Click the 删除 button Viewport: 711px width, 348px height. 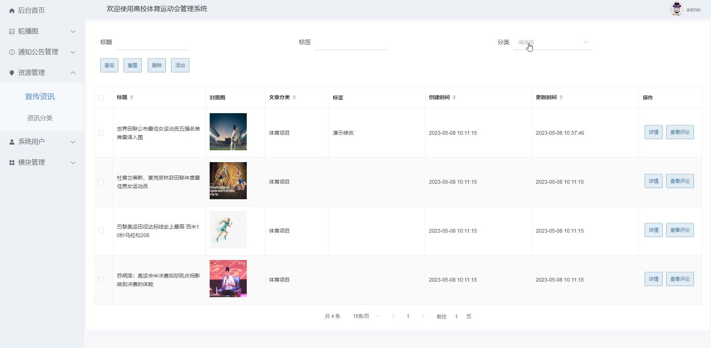point(157,65)
